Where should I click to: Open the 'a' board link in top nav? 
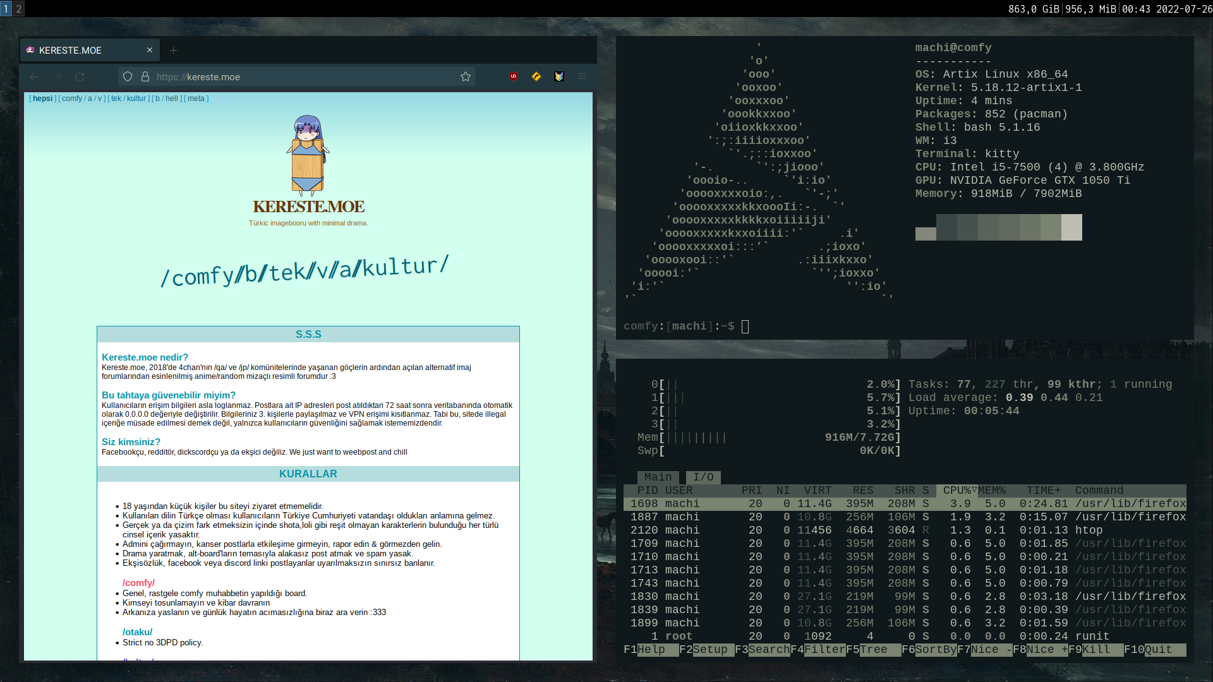[90, 99]
